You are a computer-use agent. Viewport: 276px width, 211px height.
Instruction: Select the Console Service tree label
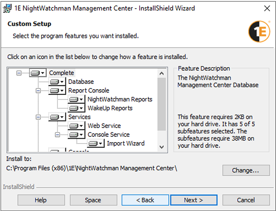(x=108, y=135)
